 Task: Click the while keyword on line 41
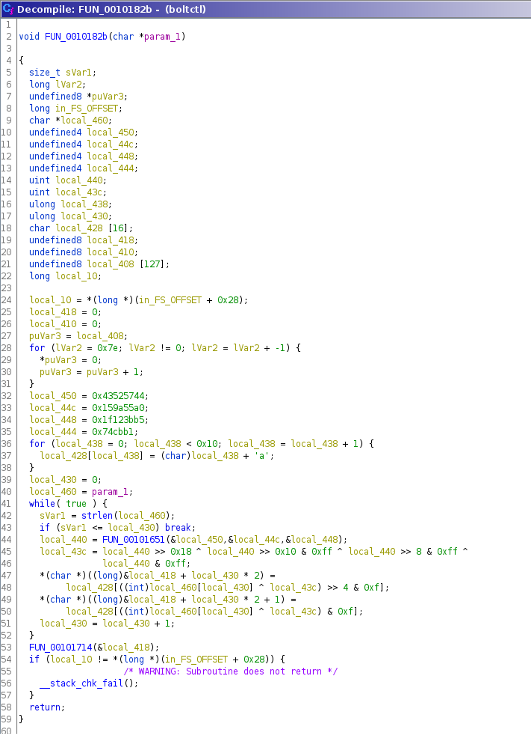tap(42, 504)
